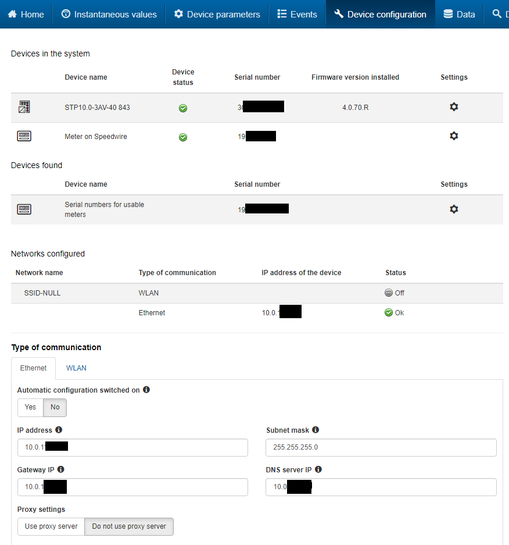
Task: Click the Networks configured heading
Action: (48, 254)
